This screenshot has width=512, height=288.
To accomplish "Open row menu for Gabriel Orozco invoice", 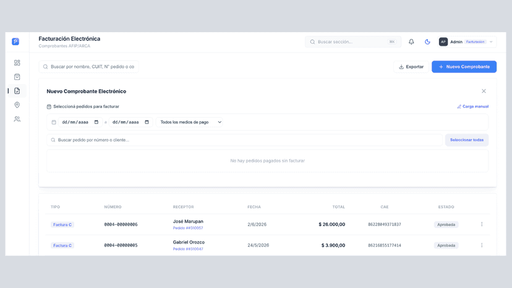I will (x=482, y=245).
